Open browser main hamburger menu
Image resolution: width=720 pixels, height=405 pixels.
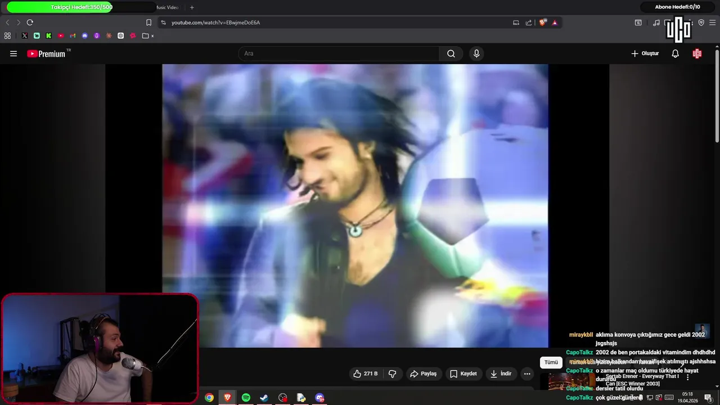click(713, 22)
